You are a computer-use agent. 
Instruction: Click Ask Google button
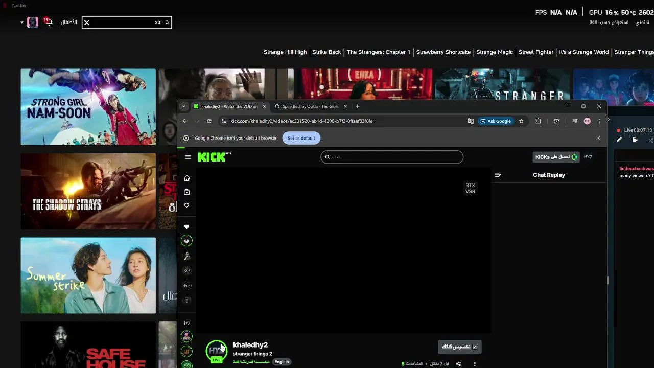(495, 121)
